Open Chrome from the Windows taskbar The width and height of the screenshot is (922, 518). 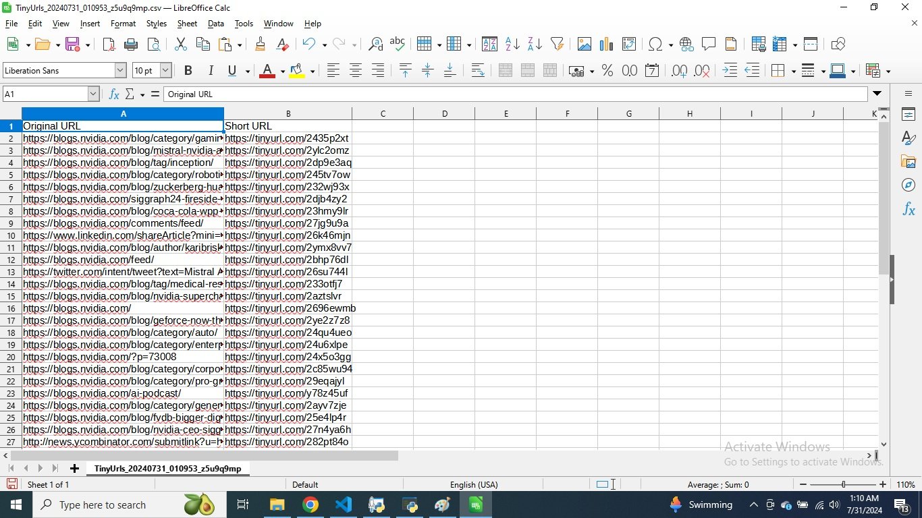(x=310, y=505)
